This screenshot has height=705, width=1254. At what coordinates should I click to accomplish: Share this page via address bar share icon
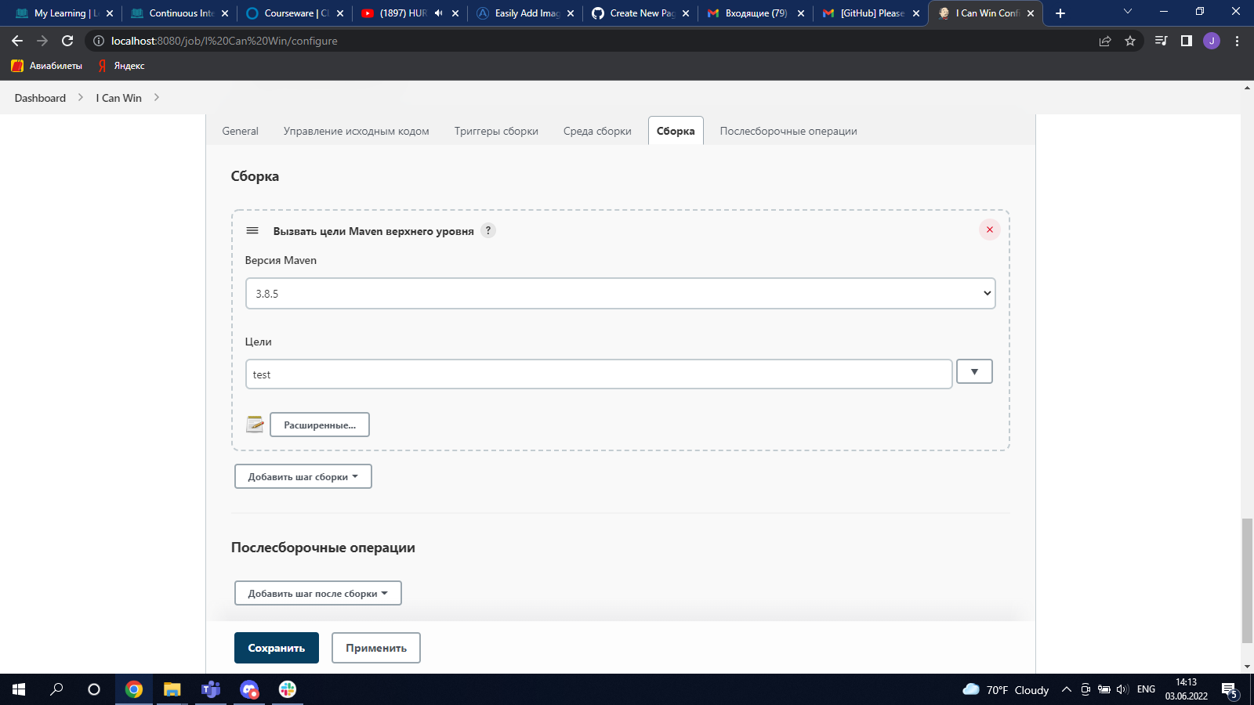pos(1105,41)
